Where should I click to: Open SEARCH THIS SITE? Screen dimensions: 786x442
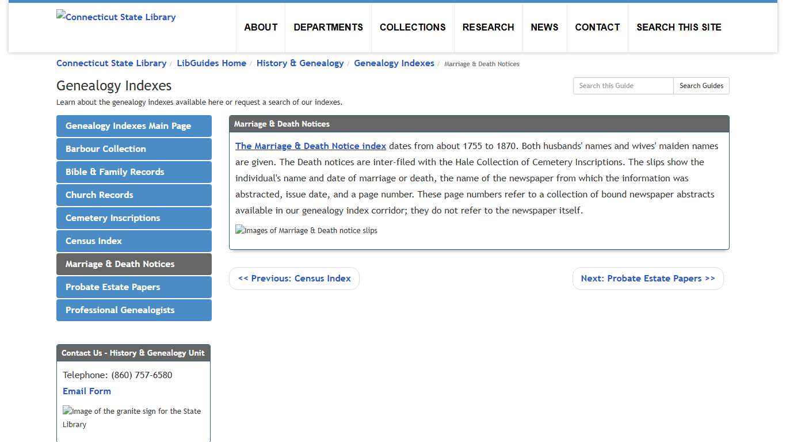click(679, 27)
